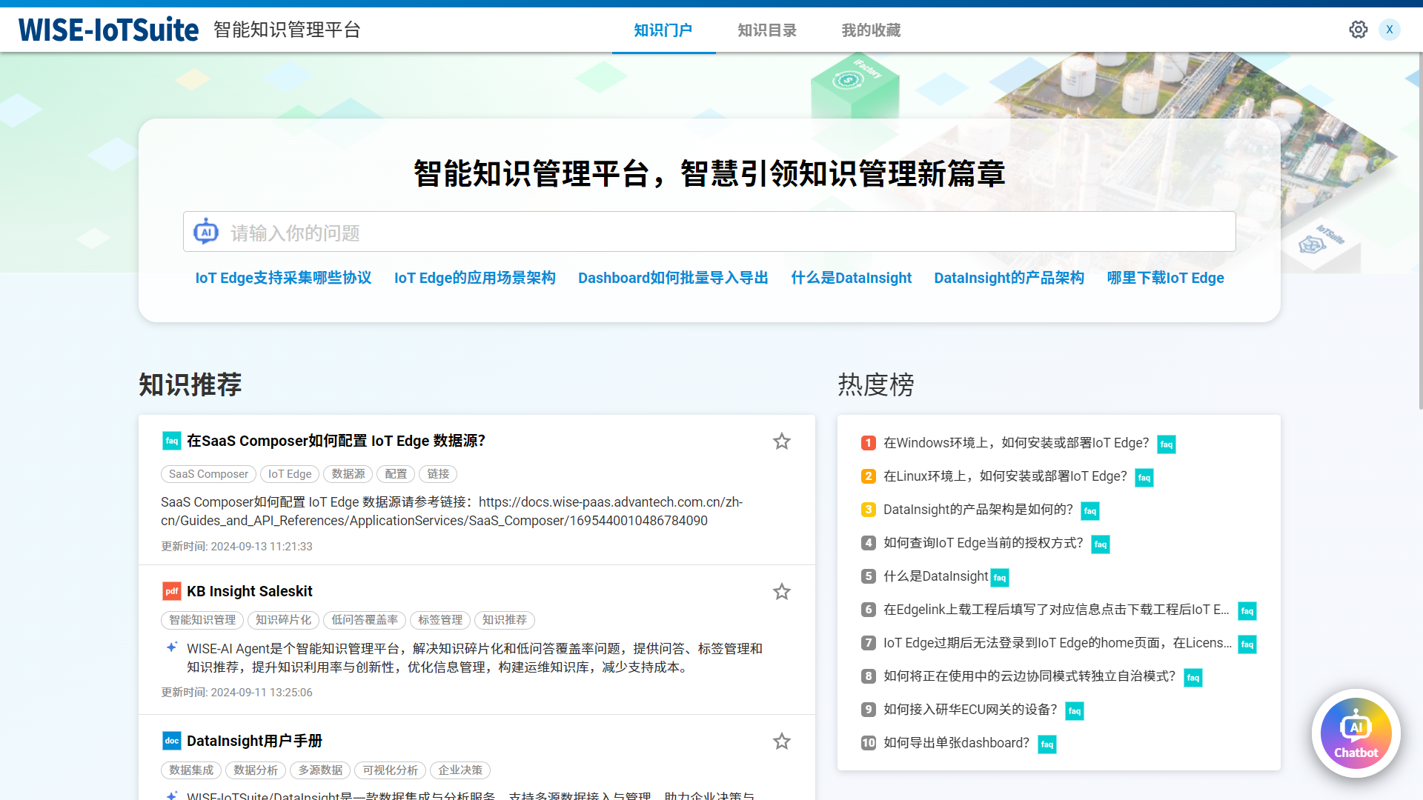Click suggested question 什么是DataInsight
This screenshot has width=1423, height=800.
click(851, 278)
